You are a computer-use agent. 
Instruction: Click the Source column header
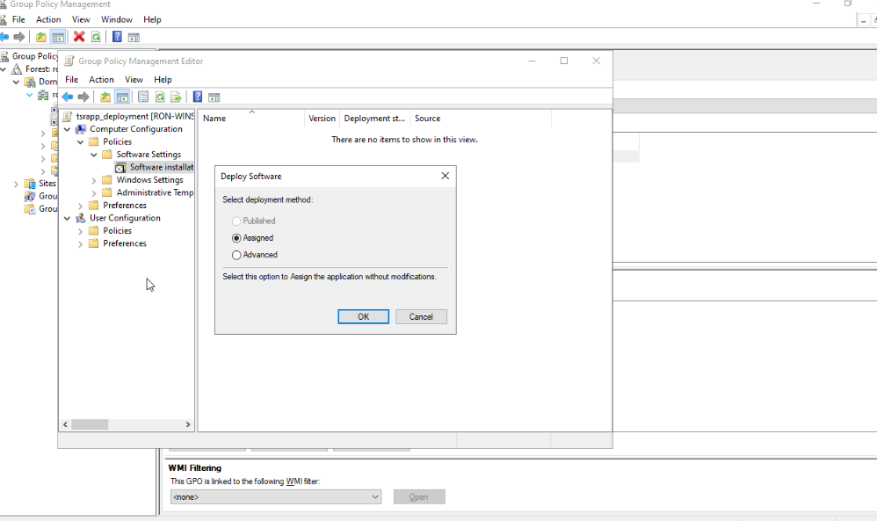(x=428, y=119)
